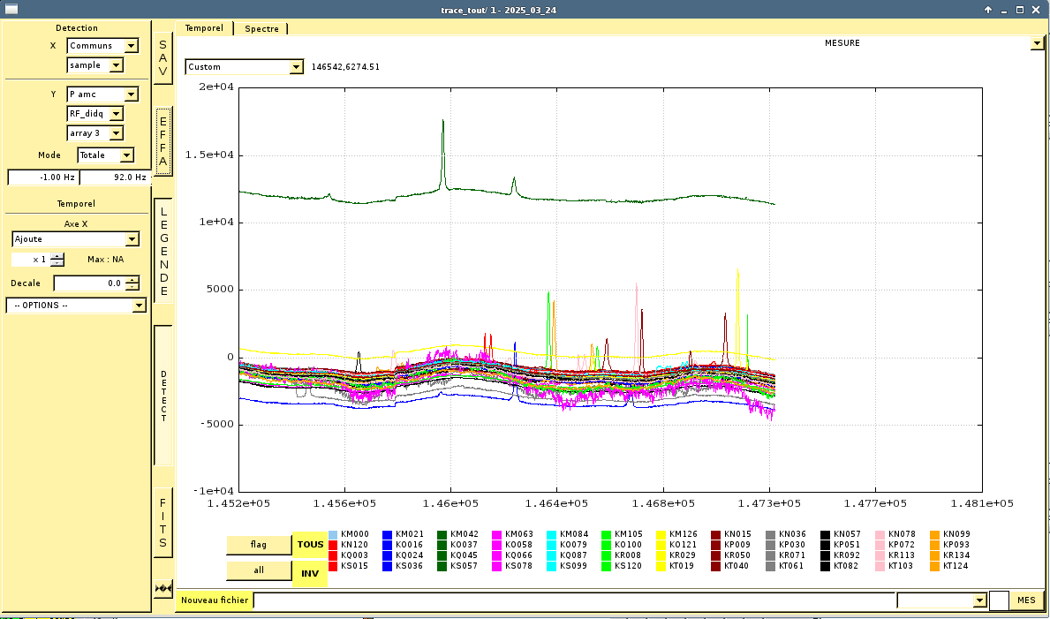Viewport: 1050px width, 619px height.
Task: Expand the Mode Totale dropdown
Action: tap(126, 155)
